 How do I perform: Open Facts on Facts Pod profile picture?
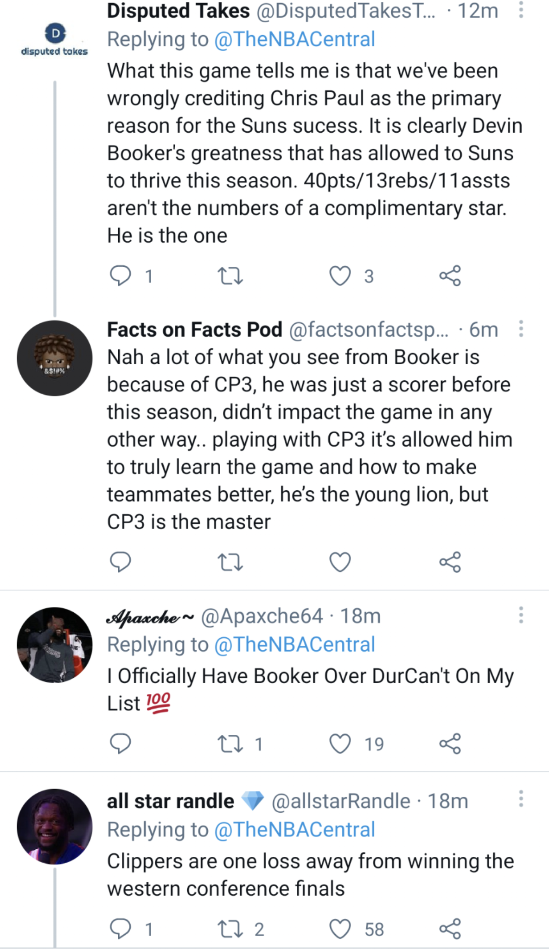(55, 358)
